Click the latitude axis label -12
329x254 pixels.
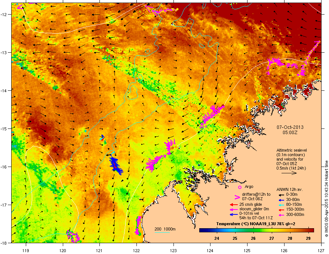[4, 14]
